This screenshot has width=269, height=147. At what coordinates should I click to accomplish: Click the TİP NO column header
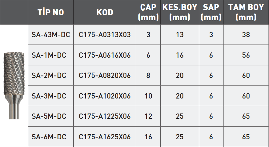click(51, 13)
